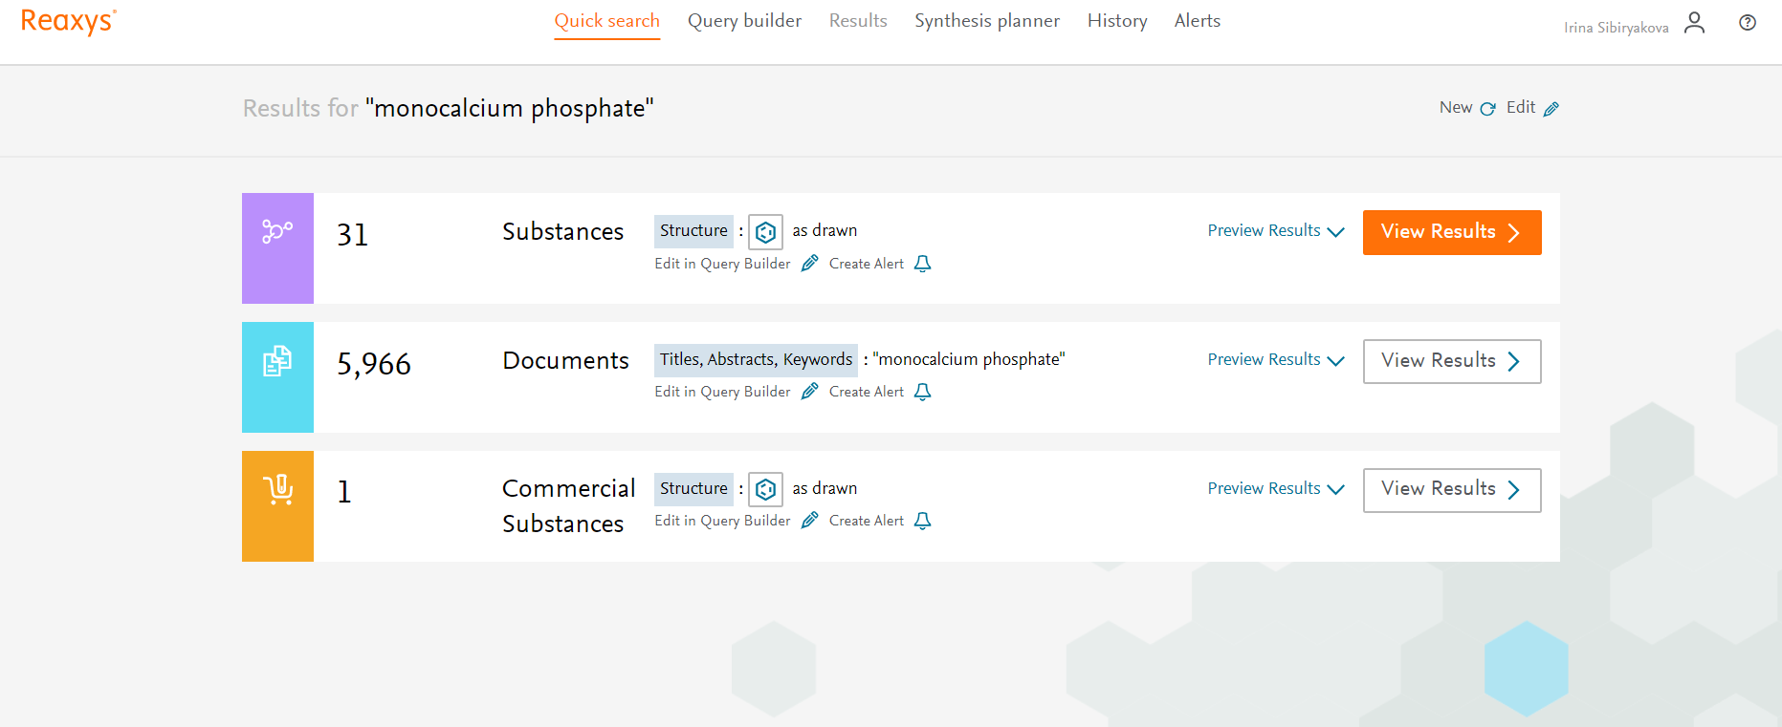The width and height of the screenshot is (1782, 727).
Task: Click the Edit query pencil icon
Action: pos(1551,109)
